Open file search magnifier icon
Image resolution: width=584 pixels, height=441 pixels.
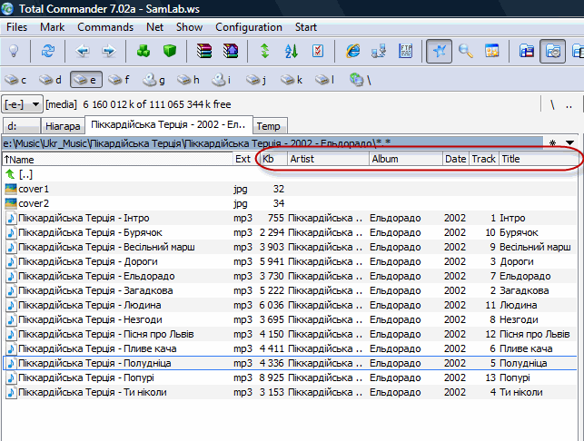click(466, 51)
